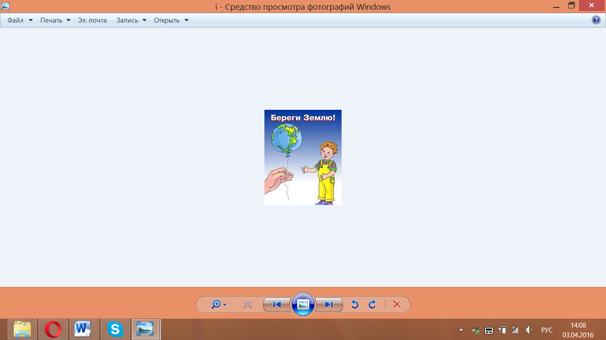Expand the Файл dropdown arrow
606x340 pixels.
coord(31,20)
